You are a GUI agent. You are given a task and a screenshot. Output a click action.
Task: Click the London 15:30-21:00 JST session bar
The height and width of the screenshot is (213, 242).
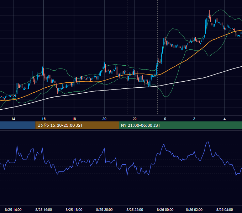pos(77,125)
